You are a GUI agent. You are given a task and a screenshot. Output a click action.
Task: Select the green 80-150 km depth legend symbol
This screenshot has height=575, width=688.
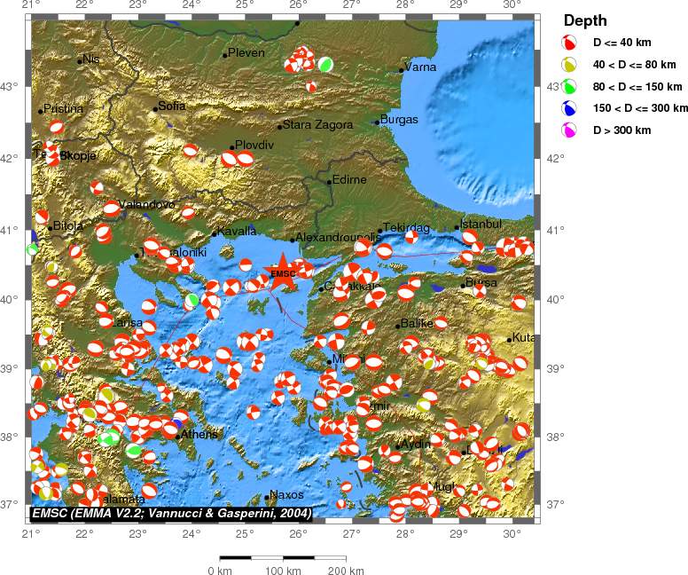(x=571, y=86)
